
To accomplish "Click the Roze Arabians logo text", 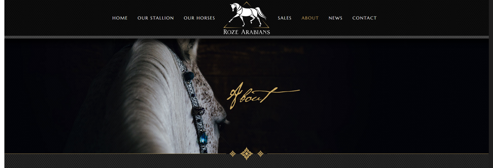I will point(246,32).
